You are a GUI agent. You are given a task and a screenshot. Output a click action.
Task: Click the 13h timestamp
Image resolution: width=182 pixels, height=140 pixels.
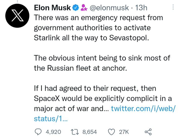pos(141,8)
